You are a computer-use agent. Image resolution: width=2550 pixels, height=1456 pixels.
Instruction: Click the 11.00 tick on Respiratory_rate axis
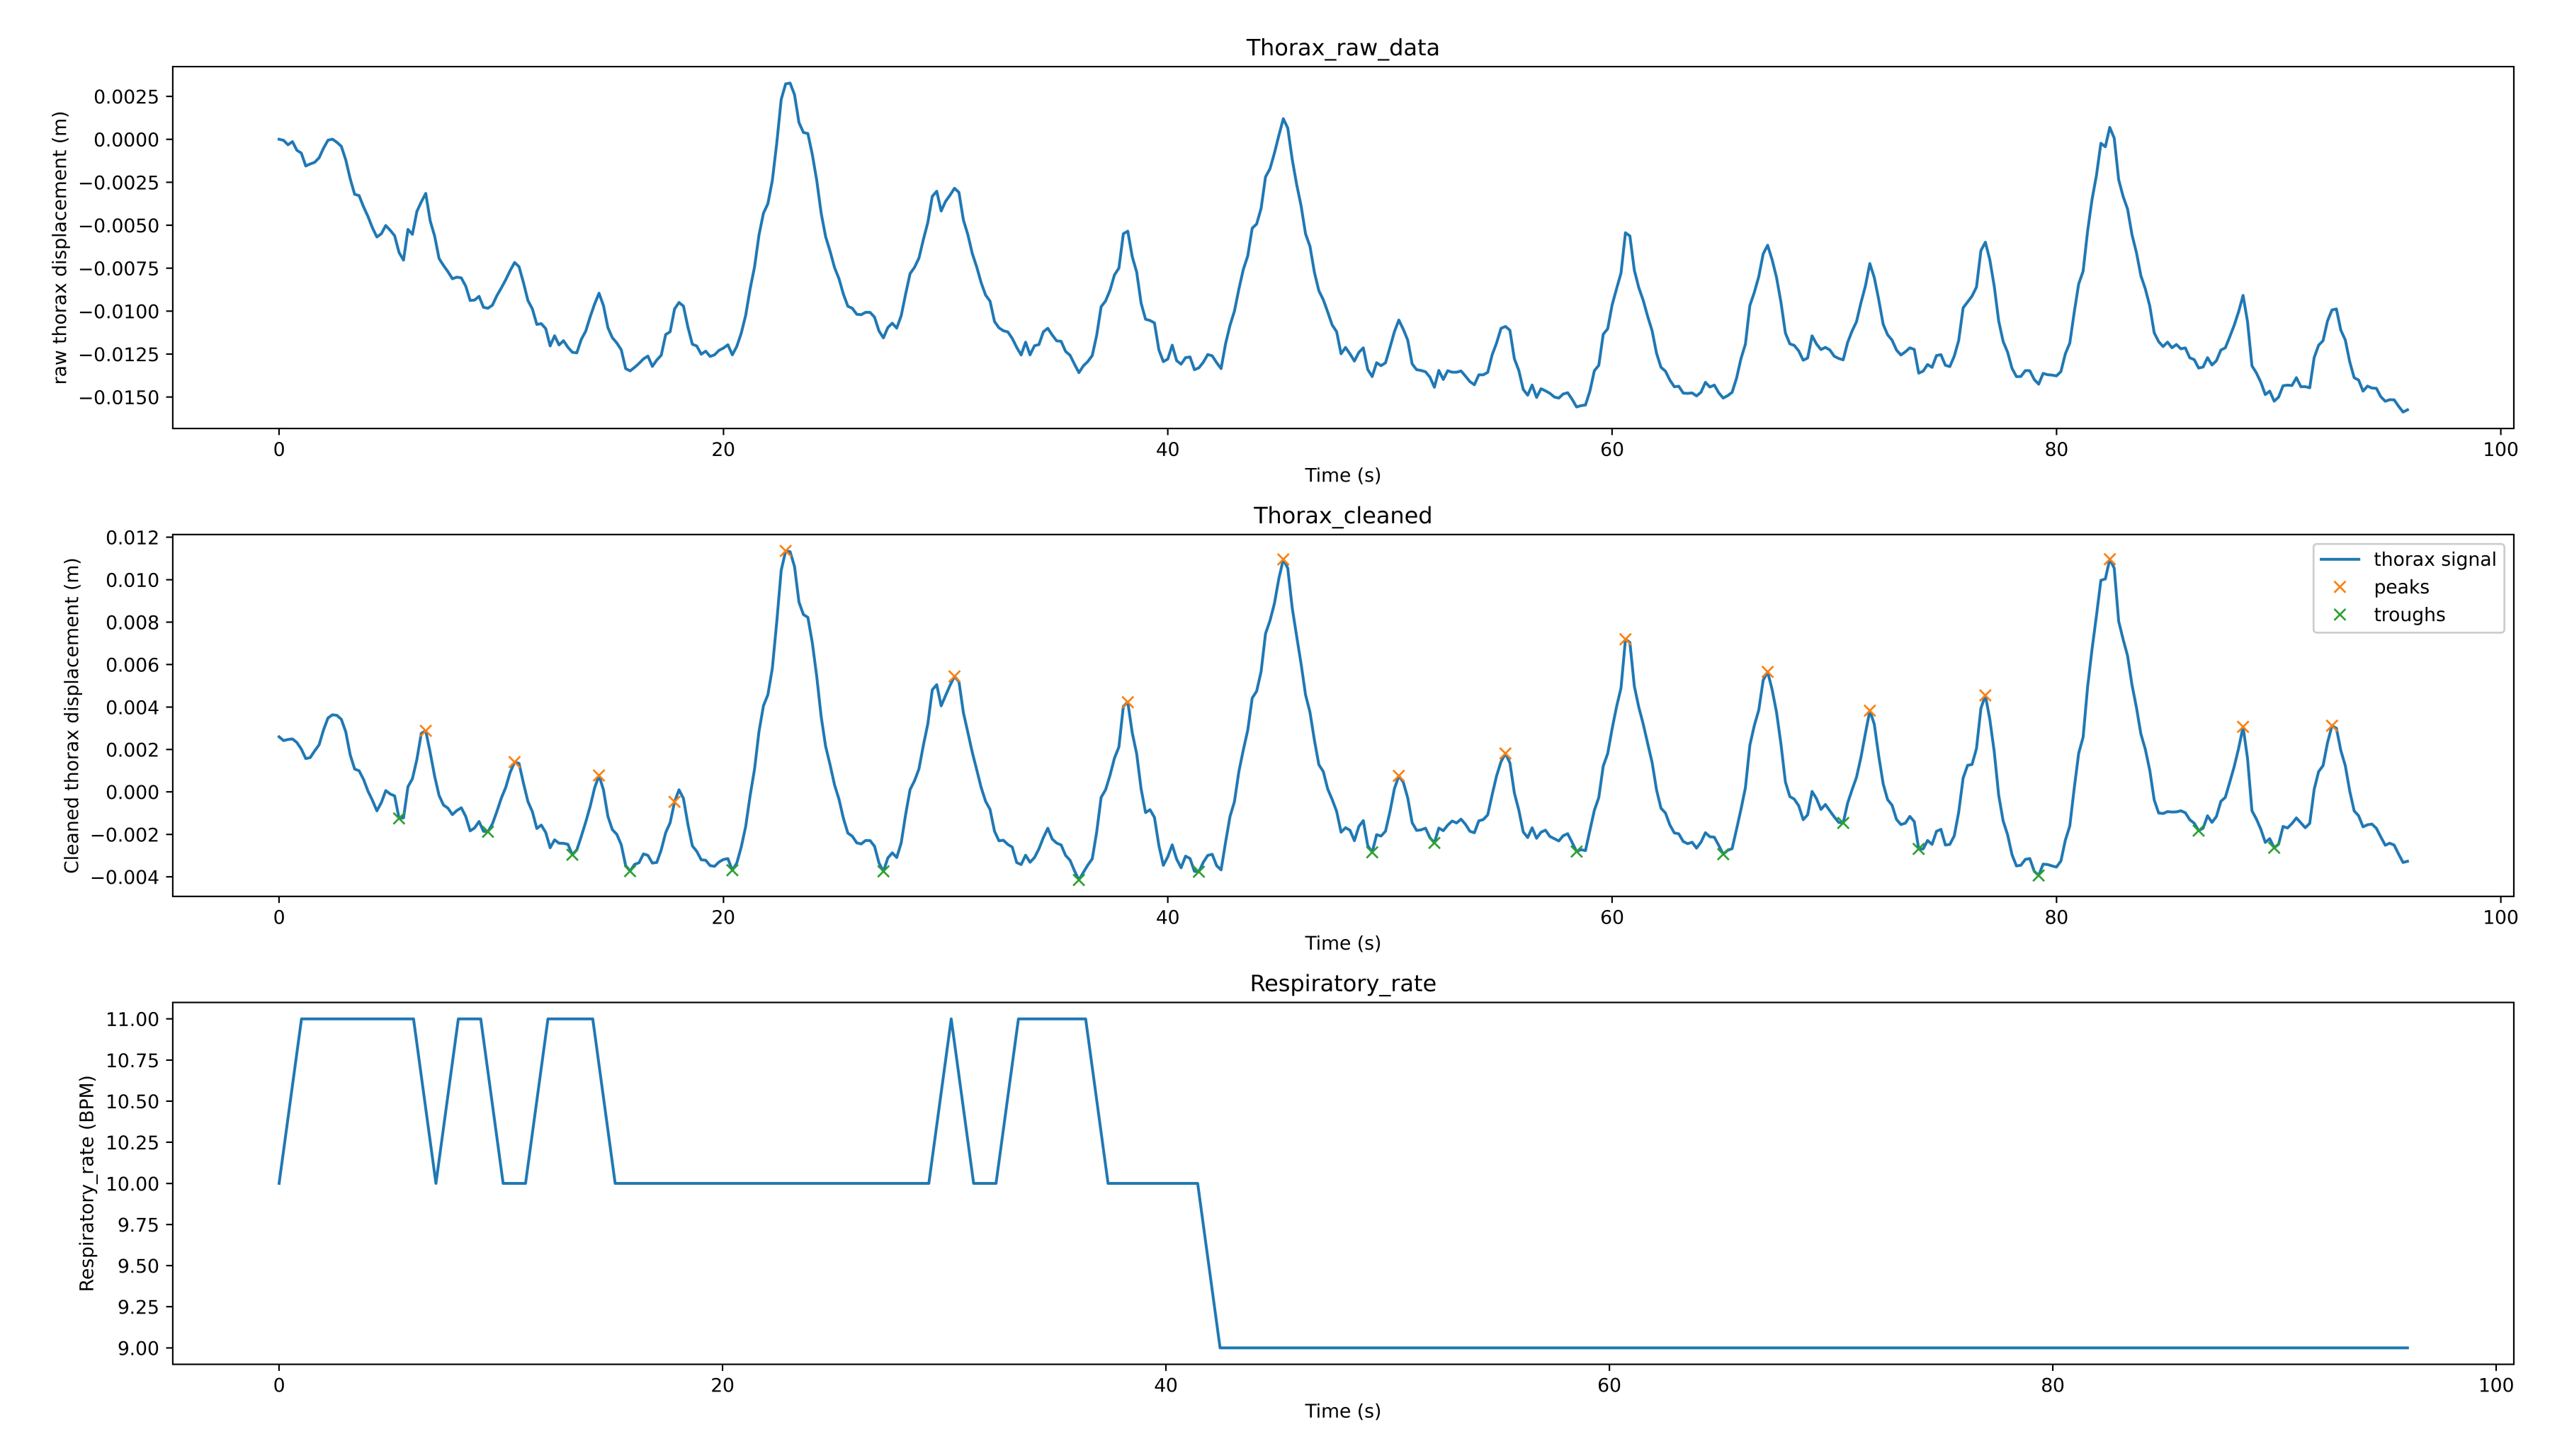click(x=132, y=1019)
